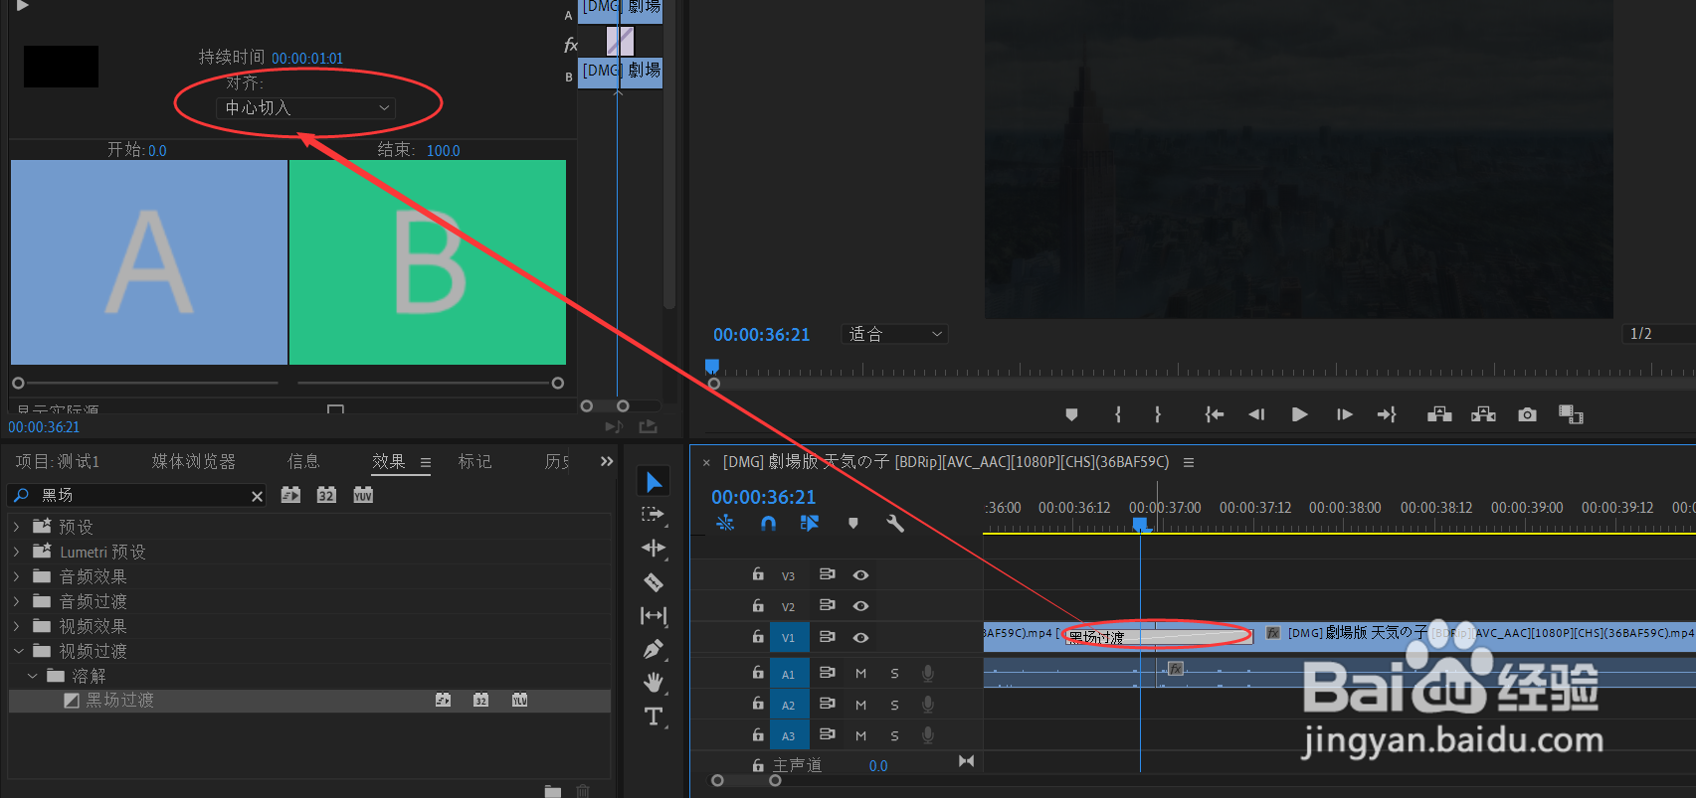Toggle lock on V3 track

pos(758,574)
